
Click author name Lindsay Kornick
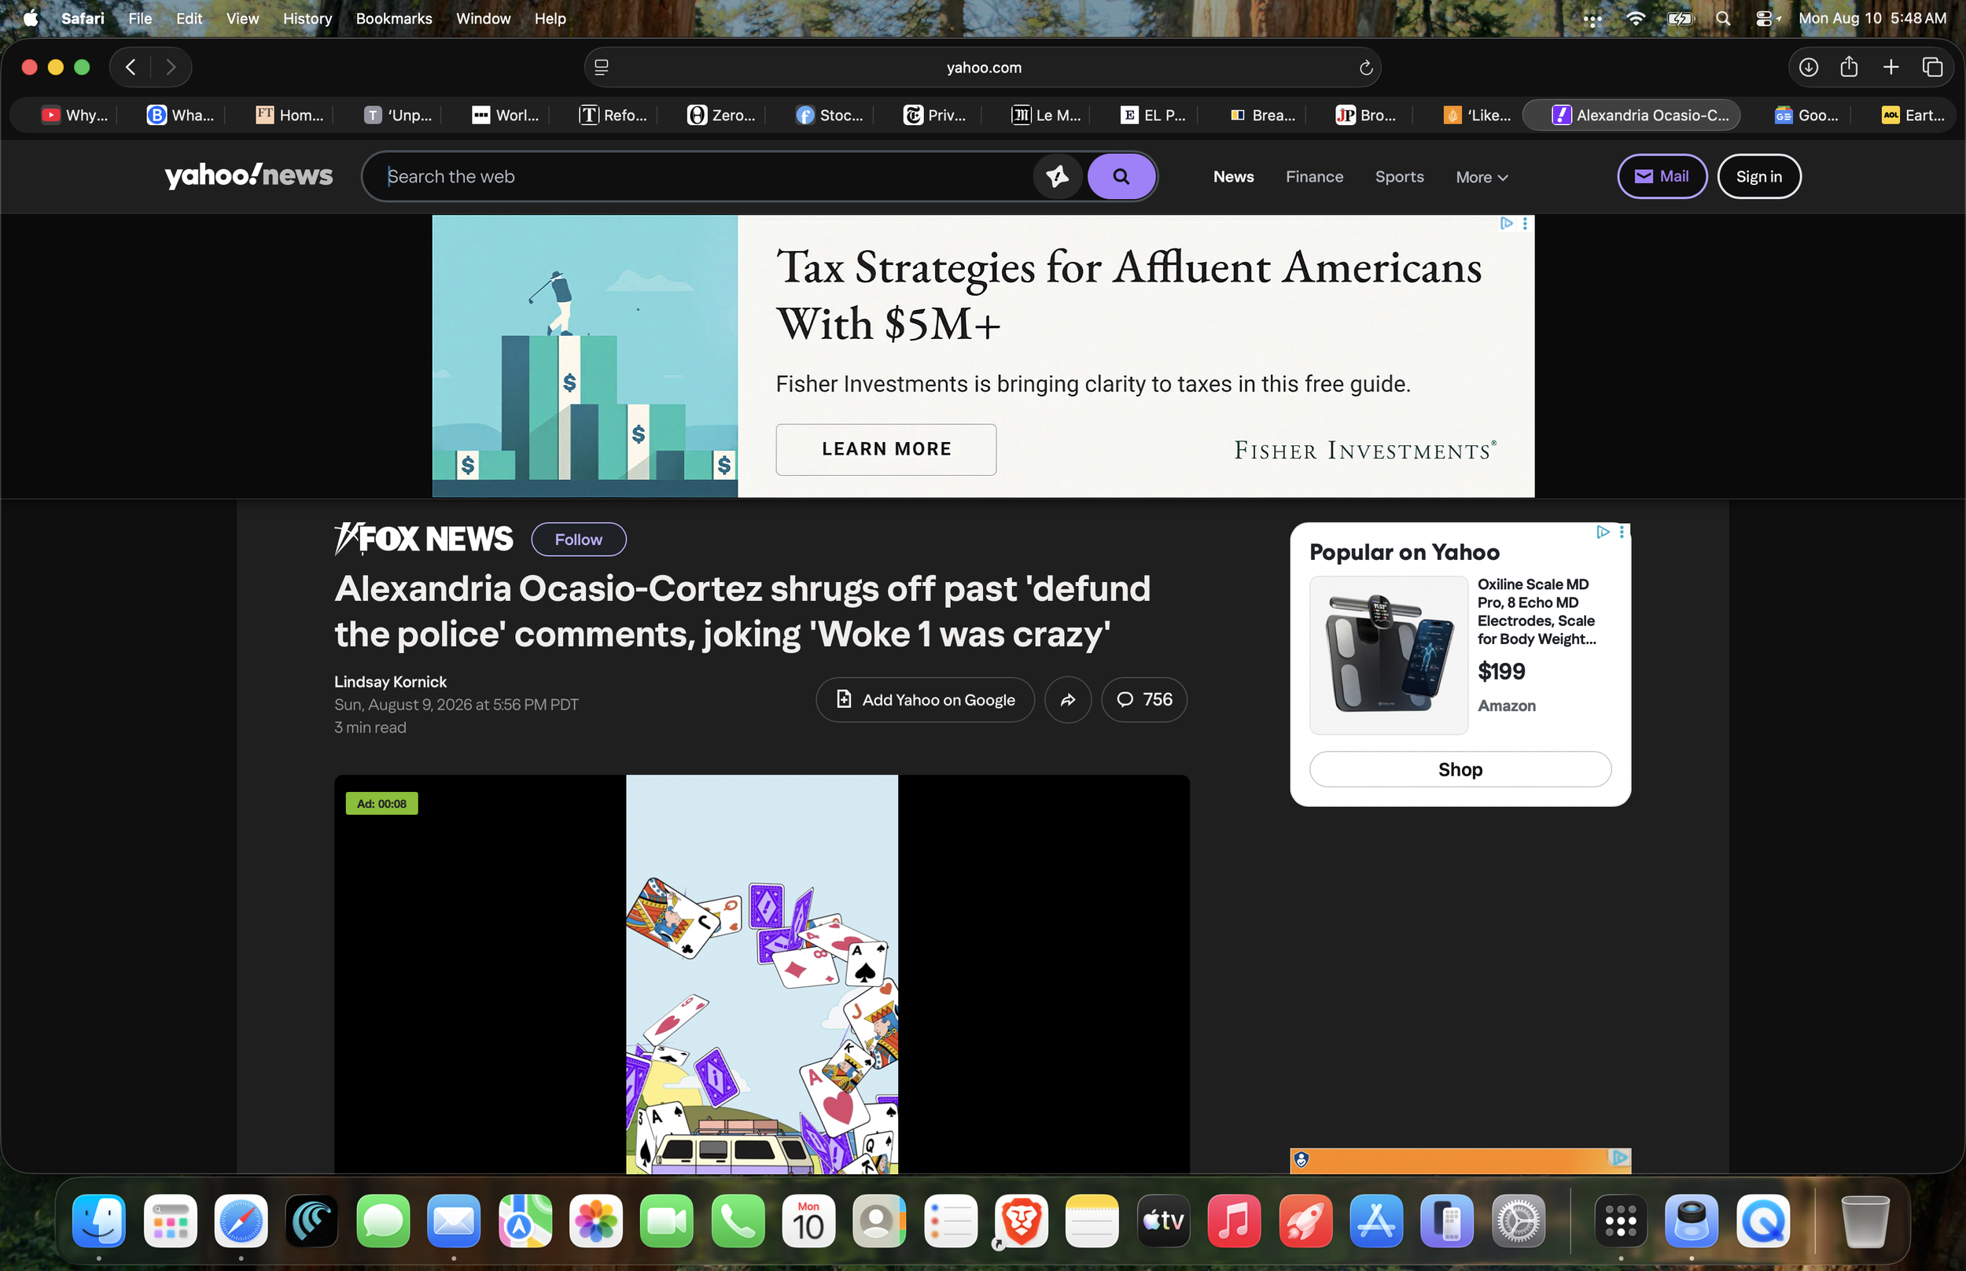pyautogui.click(x=390, y=682)
